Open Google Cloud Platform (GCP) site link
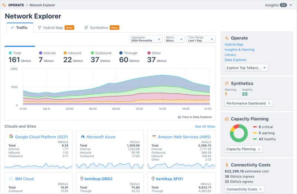Image resolution: width=297 pixels, height=194 pixels. tap(42, 137)
